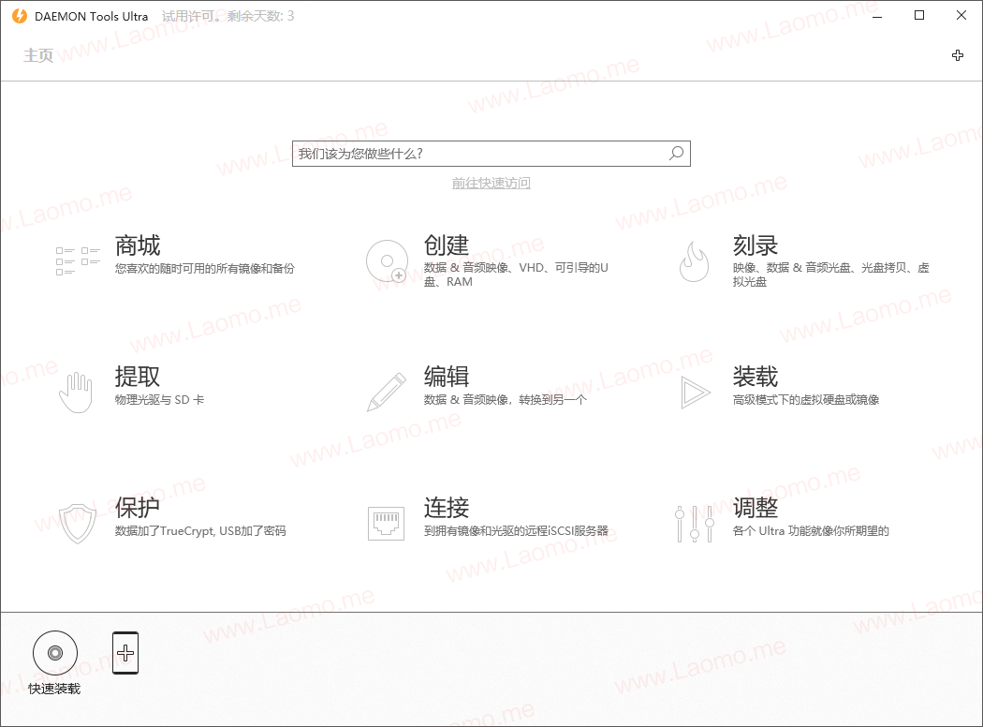The image size is (983, 727).
Task: Click the plus icon at top right
Action: click(958, 55)
